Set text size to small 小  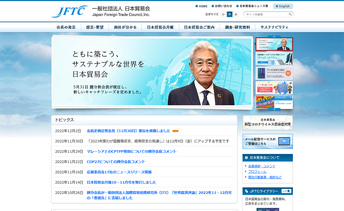[x=223, y=14]
